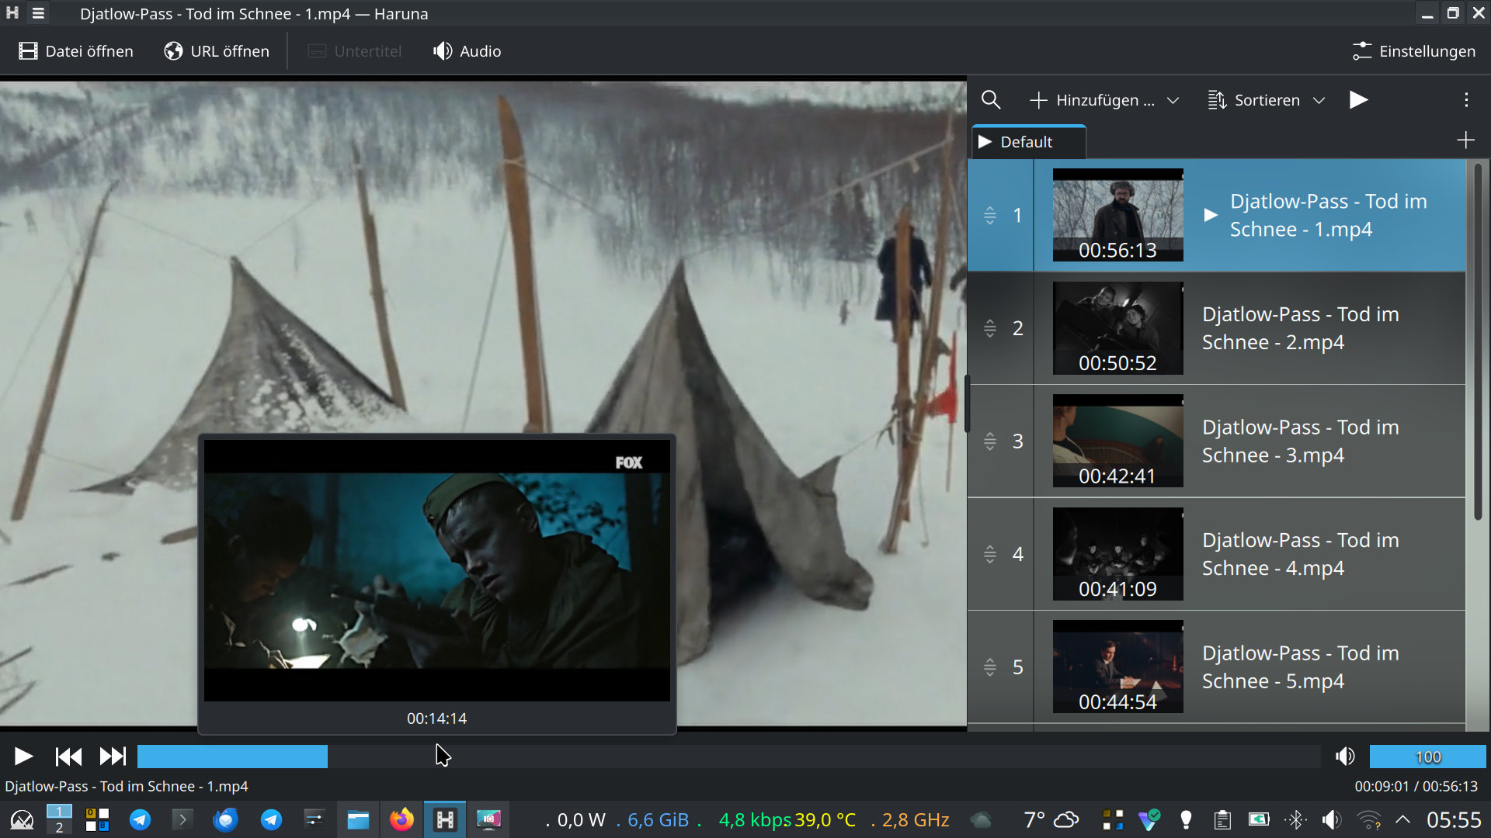The height and width of the screenshot is (838, 1491).
Task: Create a new playlist with the plus icon
Action: pos(1466,140)
